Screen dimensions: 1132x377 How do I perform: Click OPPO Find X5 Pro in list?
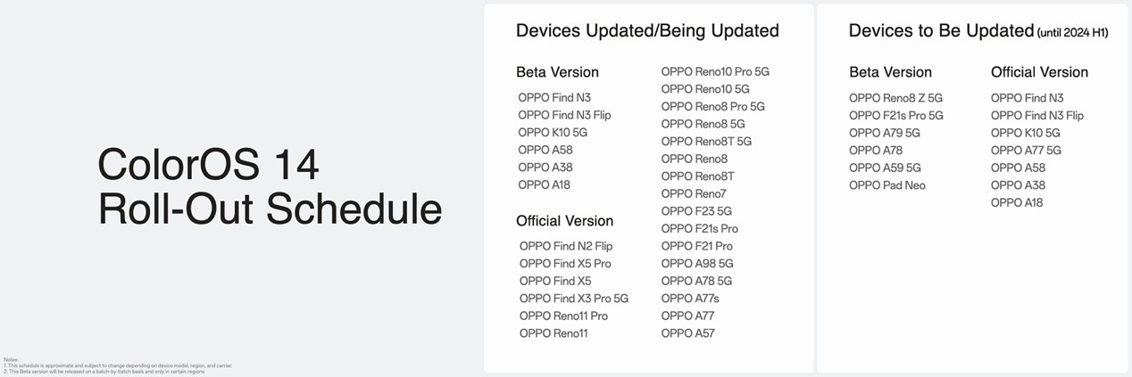point(565,264)
